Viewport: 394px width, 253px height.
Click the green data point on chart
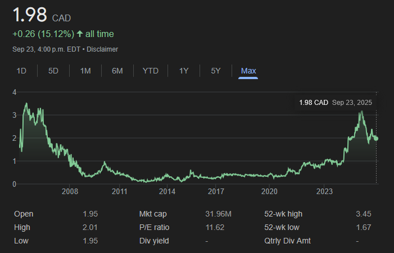click(376, 139)
